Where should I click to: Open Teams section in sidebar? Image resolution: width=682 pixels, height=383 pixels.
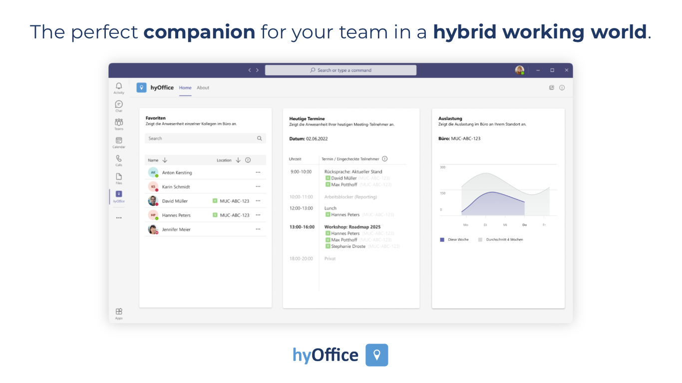(119, 124)
